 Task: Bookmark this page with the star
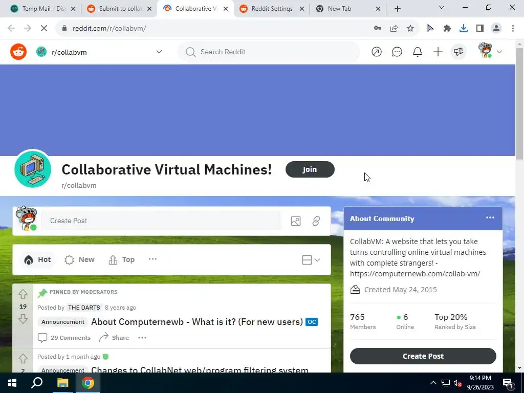click(410, 29)
